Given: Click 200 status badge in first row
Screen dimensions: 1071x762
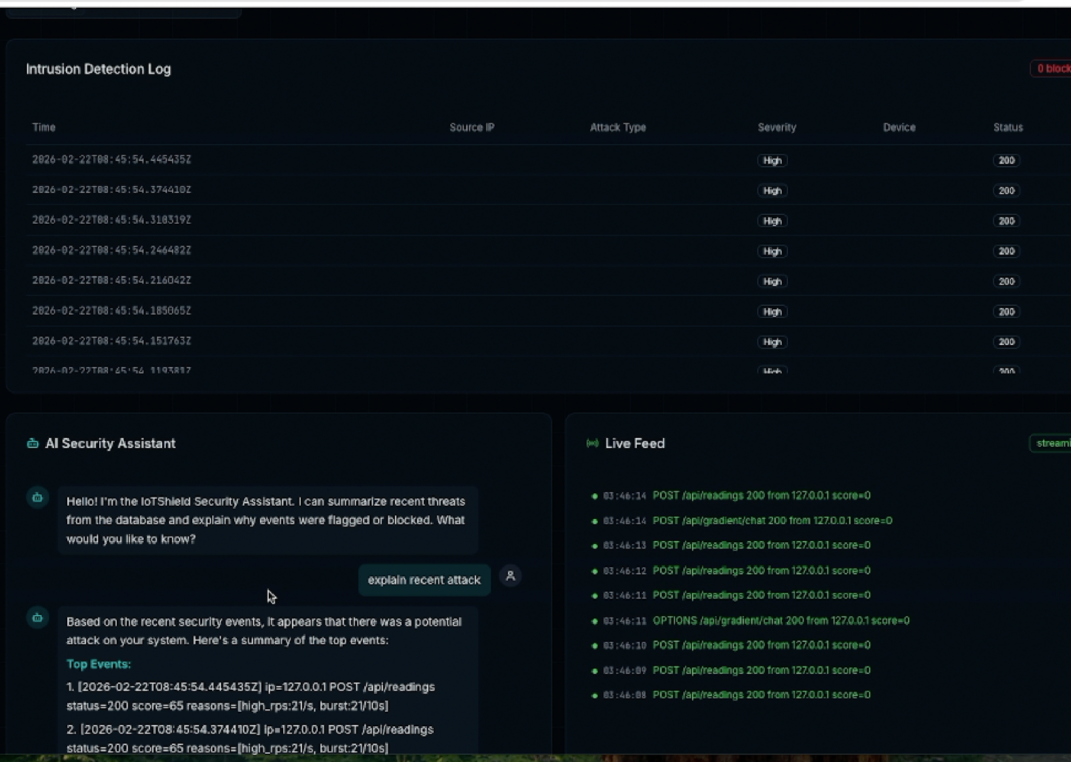Looking at the screenshot, I should [1006, 160].
